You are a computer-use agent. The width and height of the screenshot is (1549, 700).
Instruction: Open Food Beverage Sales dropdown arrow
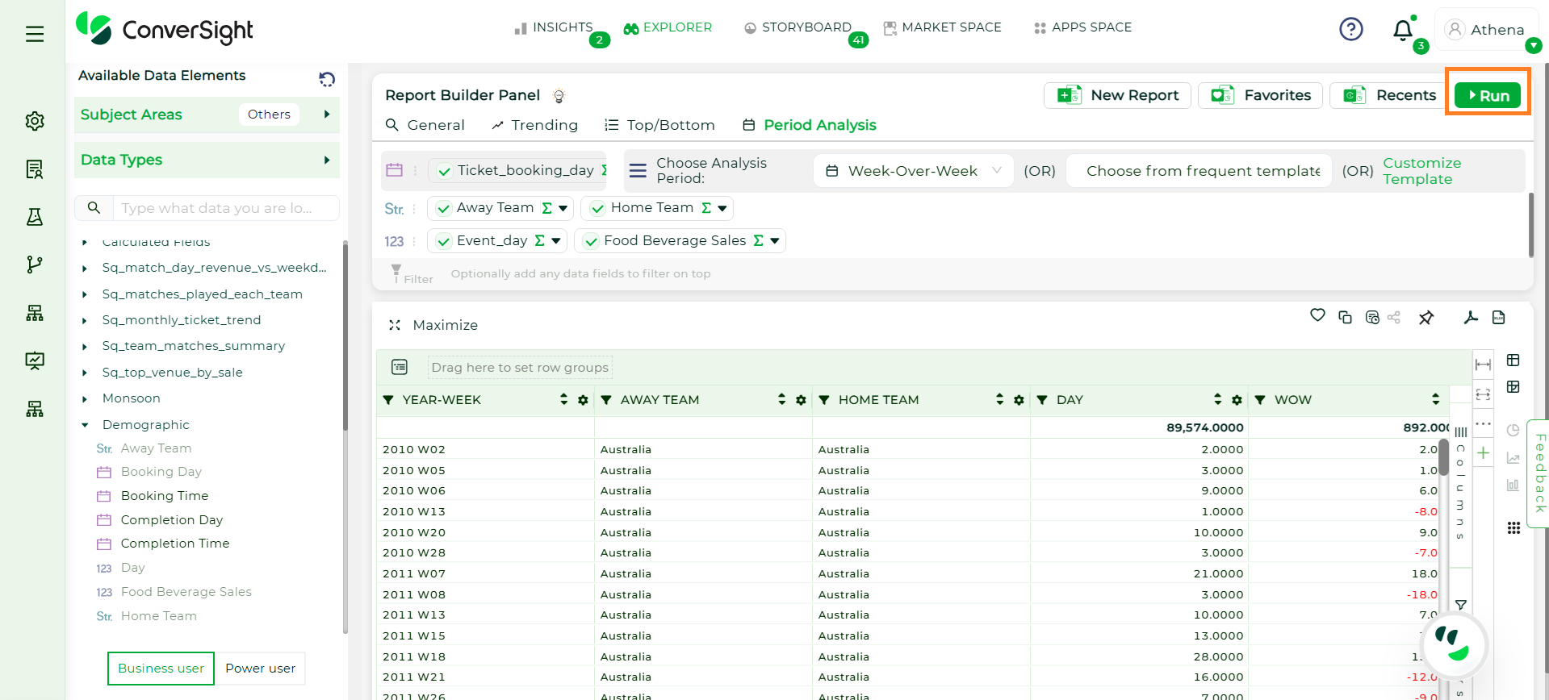pos(775,240)
